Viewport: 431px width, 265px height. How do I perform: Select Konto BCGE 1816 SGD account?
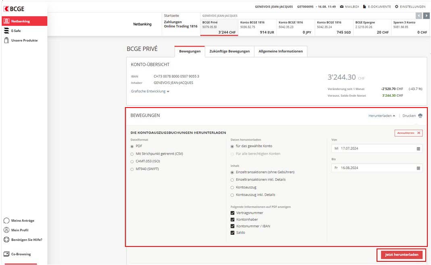(x=334, y=27)
